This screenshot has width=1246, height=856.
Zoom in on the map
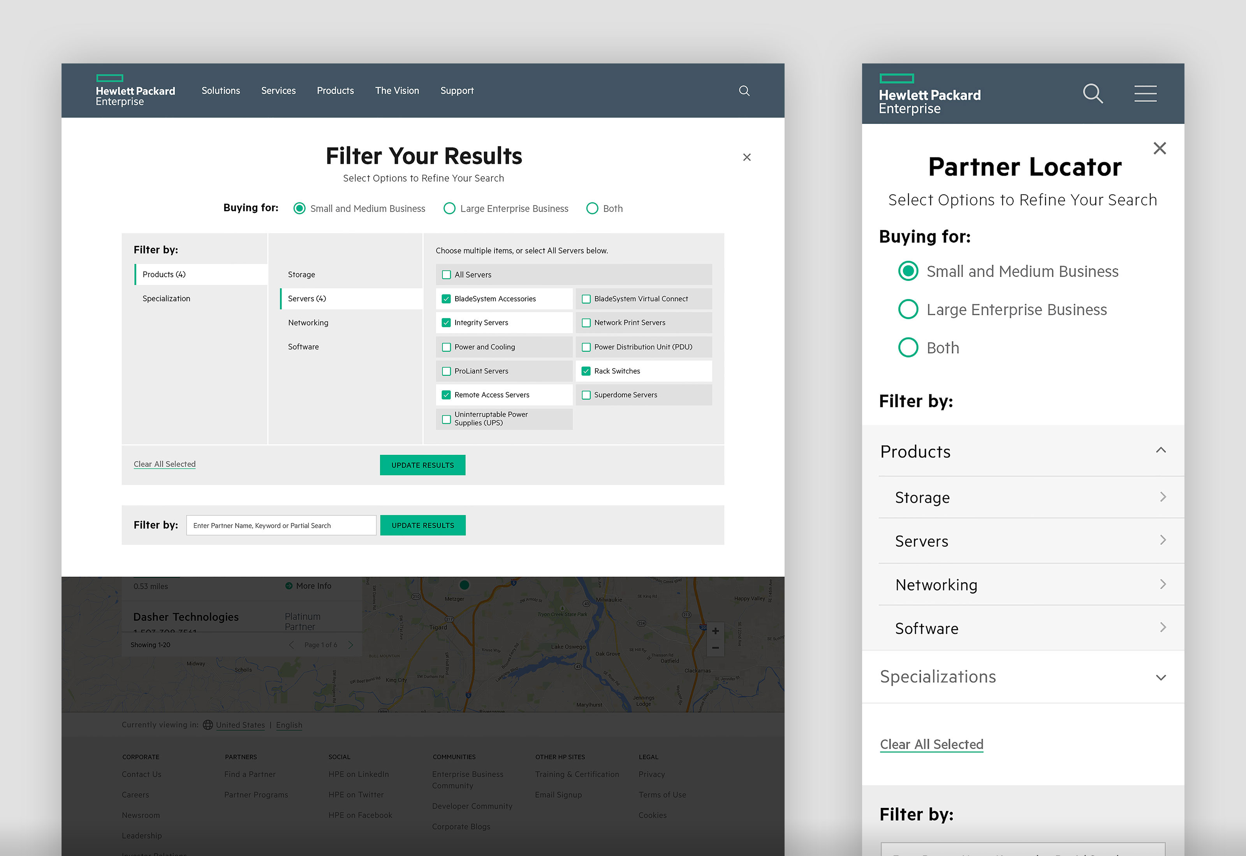(x=715, y=631)
